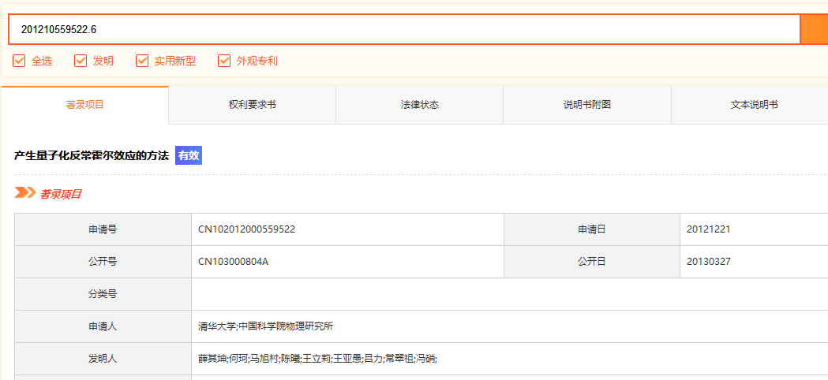Click the 有效 status badge
Viewport: 828px width, 380px height.
point(189,155)
